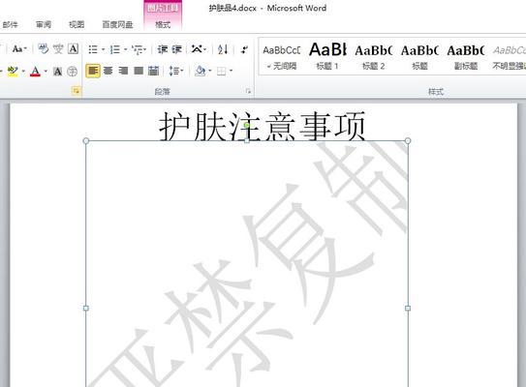Toggle Center alignment
The height and width of the screenshot is (387, 526).
(108, 71)
